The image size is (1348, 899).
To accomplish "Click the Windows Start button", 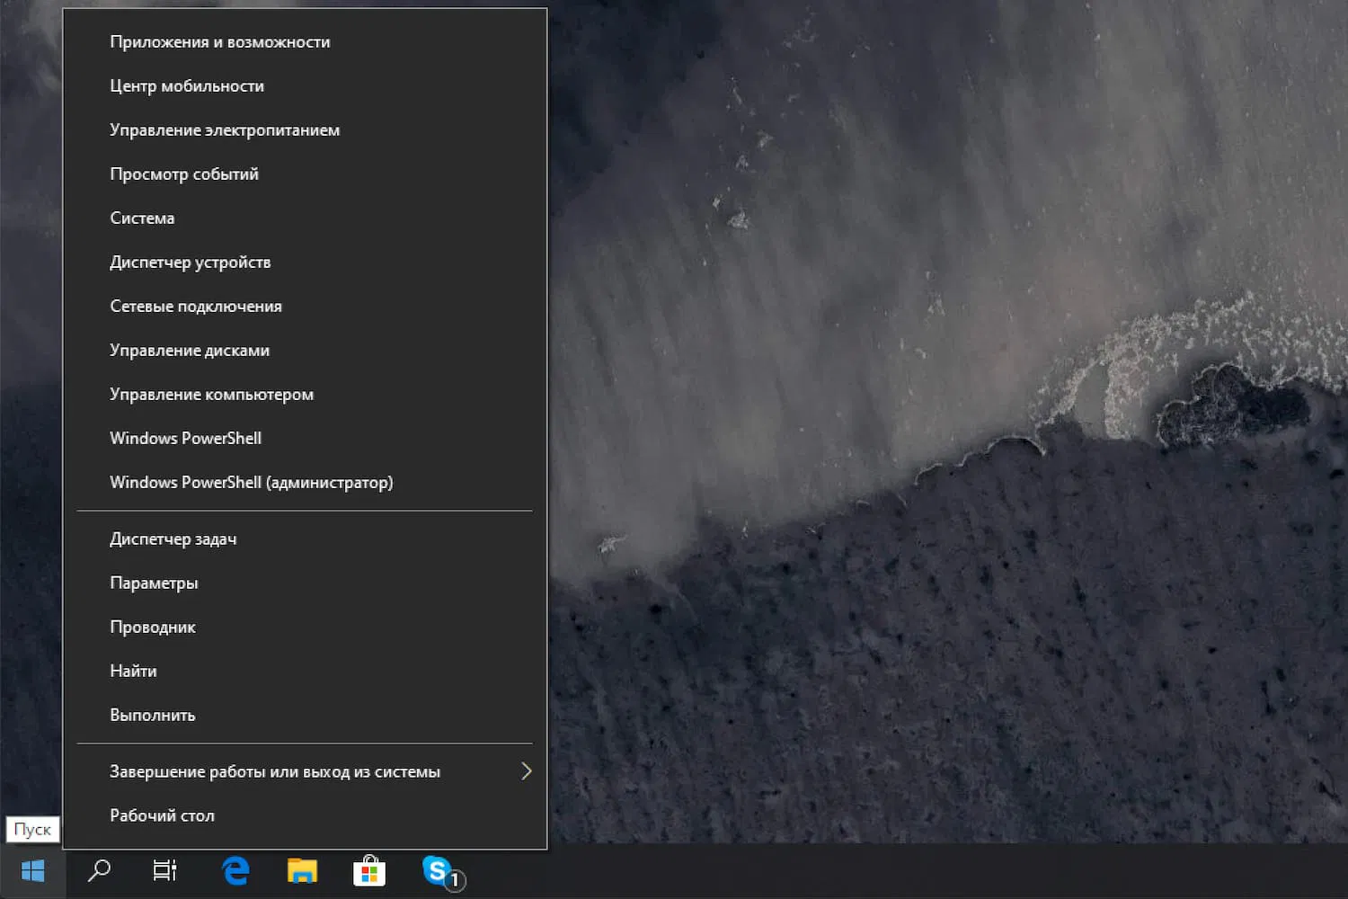I will tap(32, 870).
